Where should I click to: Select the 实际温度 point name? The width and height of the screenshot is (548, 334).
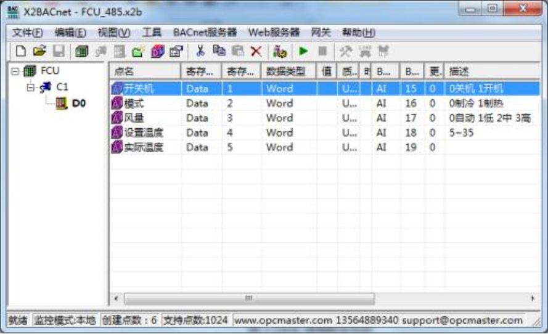pyautogui.click(x=144, y=147)
